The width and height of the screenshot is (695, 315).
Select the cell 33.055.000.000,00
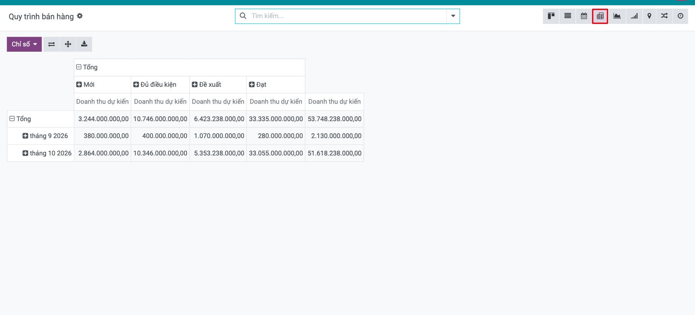tap(276, 153)
